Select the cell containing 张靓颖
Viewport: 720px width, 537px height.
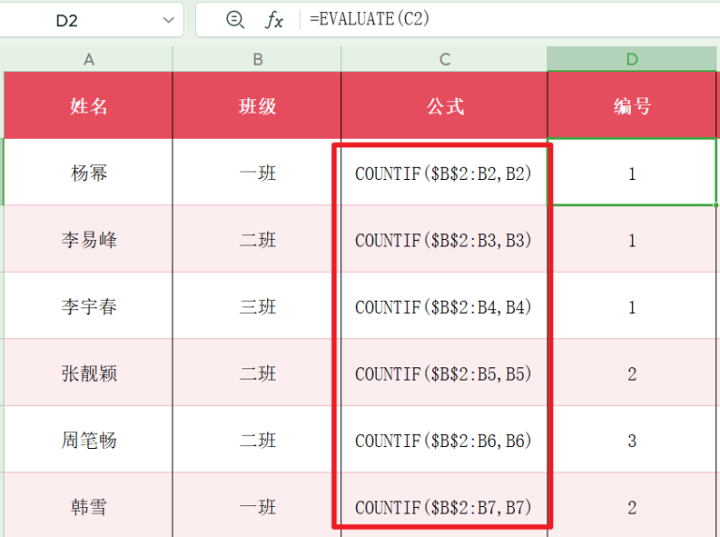pos(89,374)
